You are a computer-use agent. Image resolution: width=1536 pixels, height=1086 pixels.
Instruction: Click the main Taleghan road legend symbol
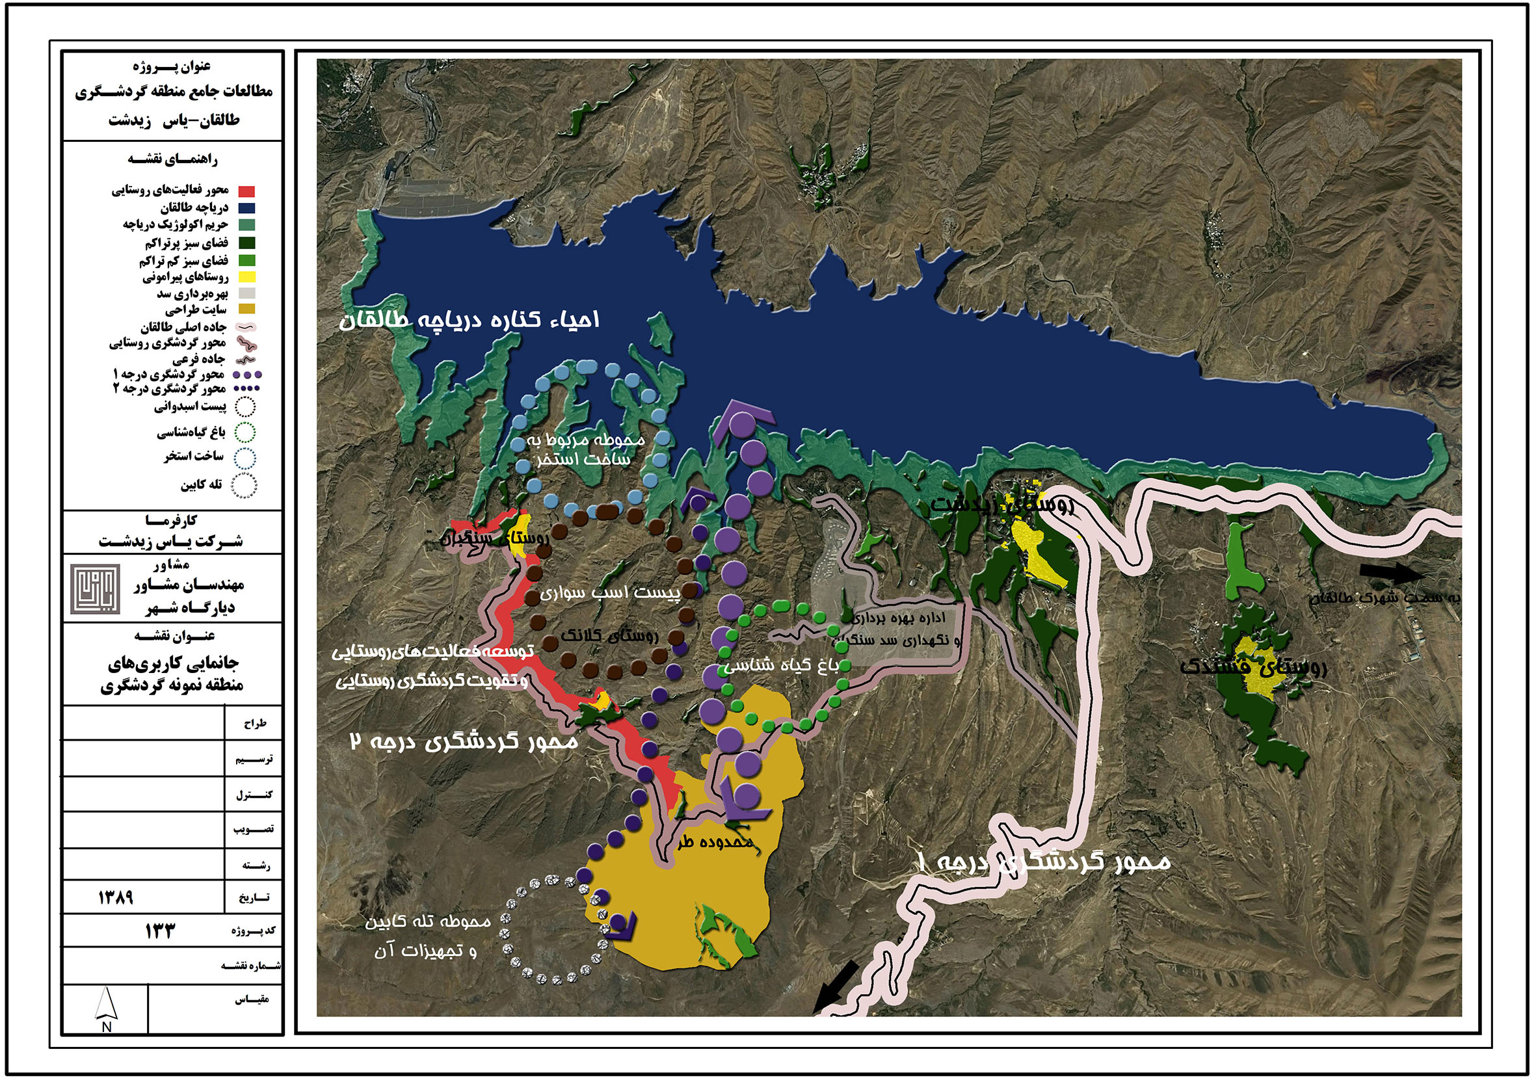246,328
